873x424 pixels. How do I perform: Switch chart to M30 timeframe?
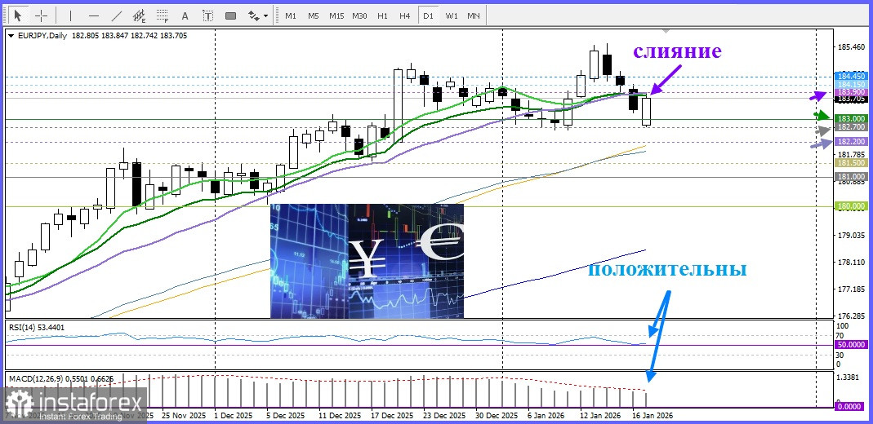click(x=359, y=15)
